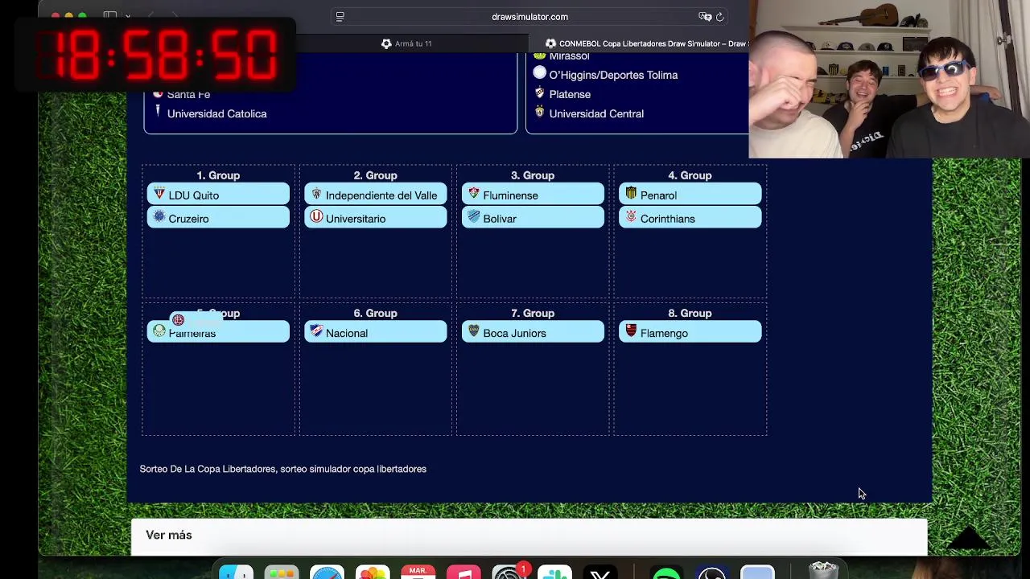The image size is (1030, 579).
Task: Click the 2. Group heading
Action: [375, 175]
